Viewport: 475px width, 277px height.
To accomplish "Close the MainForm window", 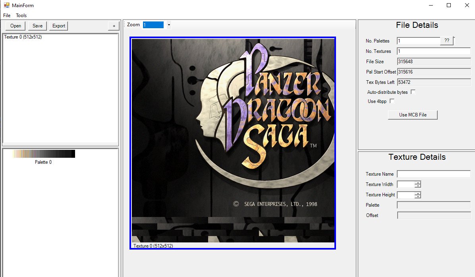I will [467, 5].
